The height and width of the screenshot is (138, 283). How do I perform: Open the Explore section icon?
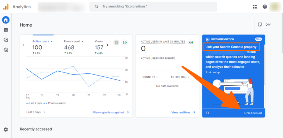tap(6, 40)
